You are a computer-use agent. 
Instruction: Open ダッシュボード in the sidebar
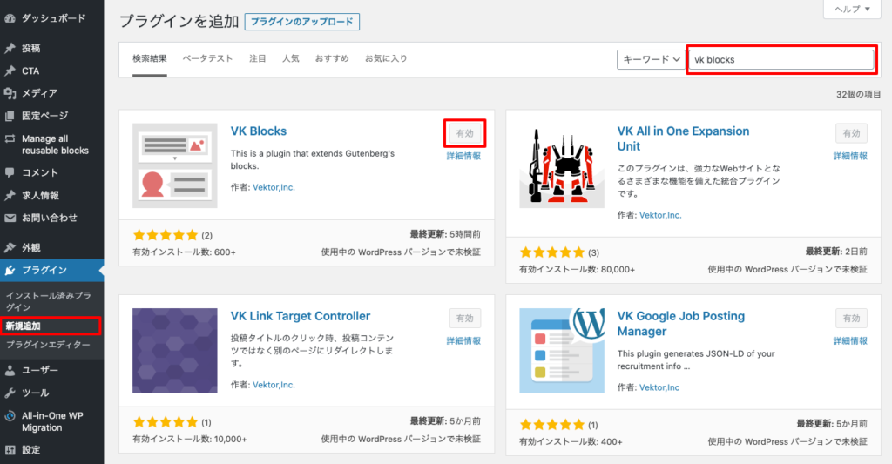(51, 18)
